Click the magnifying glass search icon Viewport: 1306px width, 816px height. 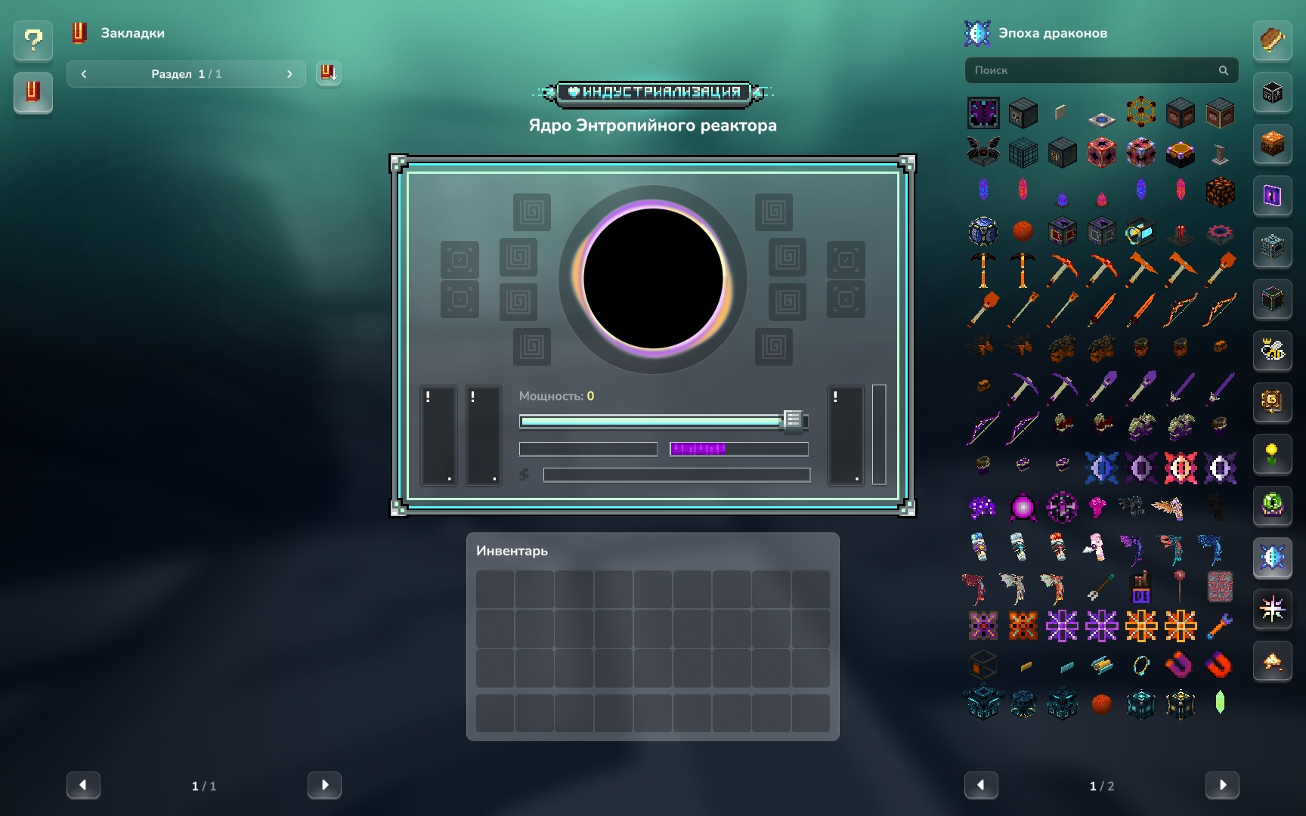[x=1223, y=70]
